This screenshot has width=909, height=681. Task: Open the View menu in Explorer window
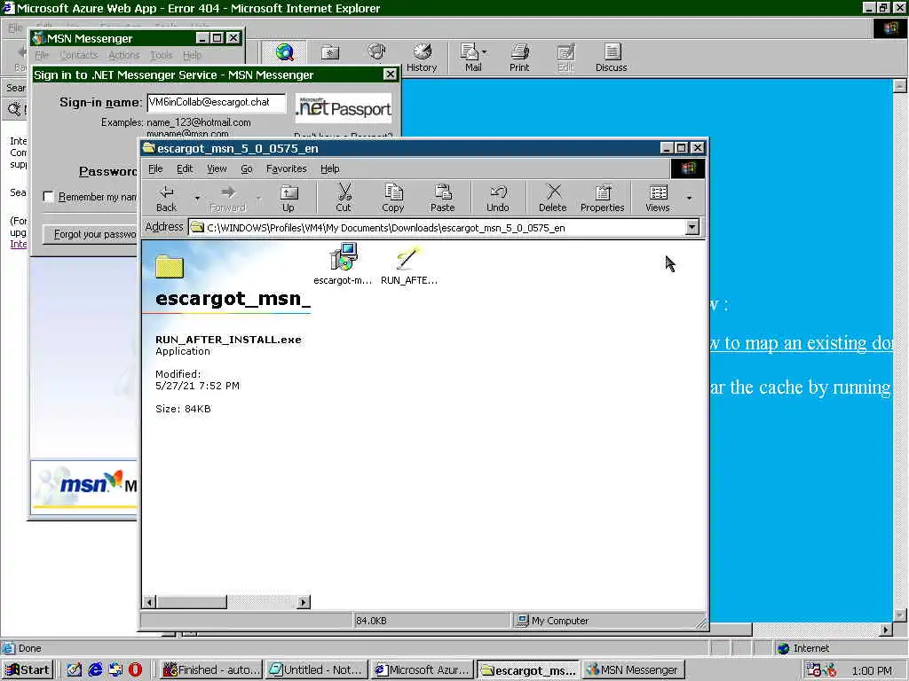point(217,168)
